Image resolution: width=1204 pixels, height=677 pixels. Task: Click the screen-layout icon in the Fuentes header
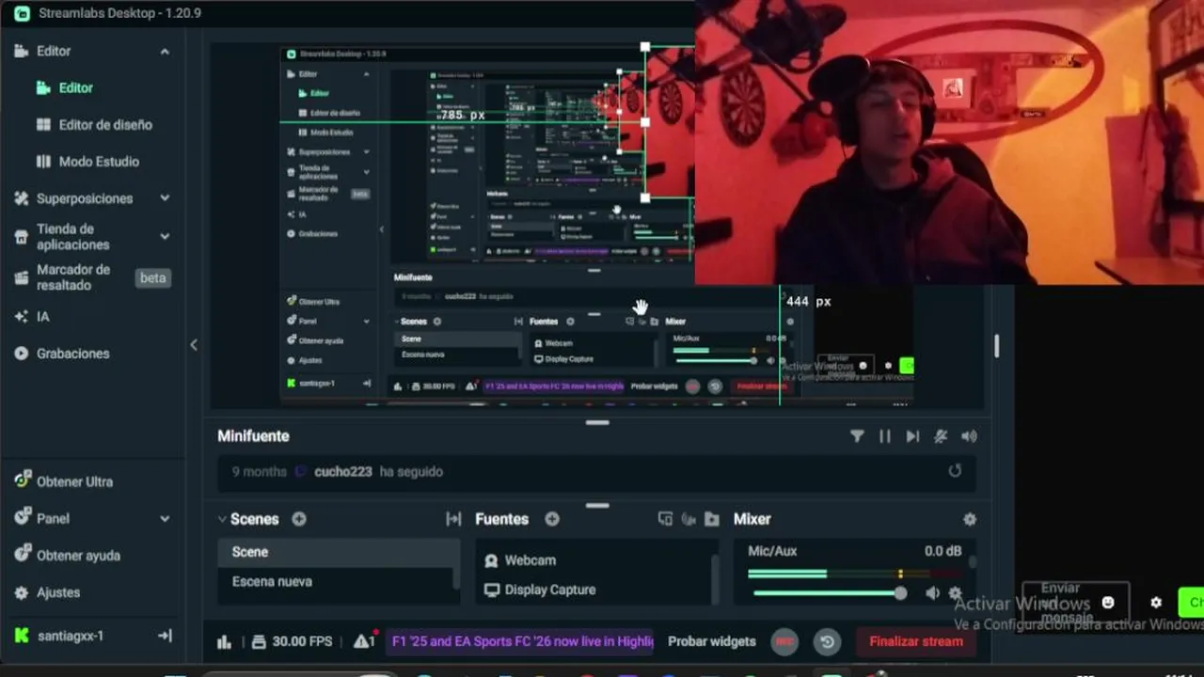(x=665, y=519)
